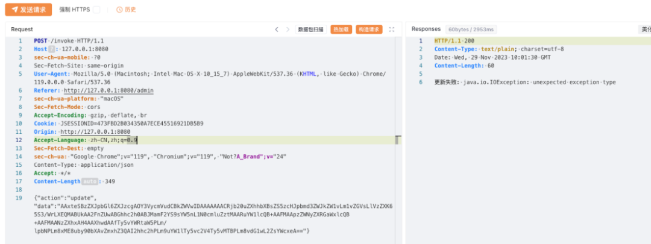The image size is (651, 244).
Task: Click the 数据包扫描 button
Action: pyautogui.click(x=311, y=30)
